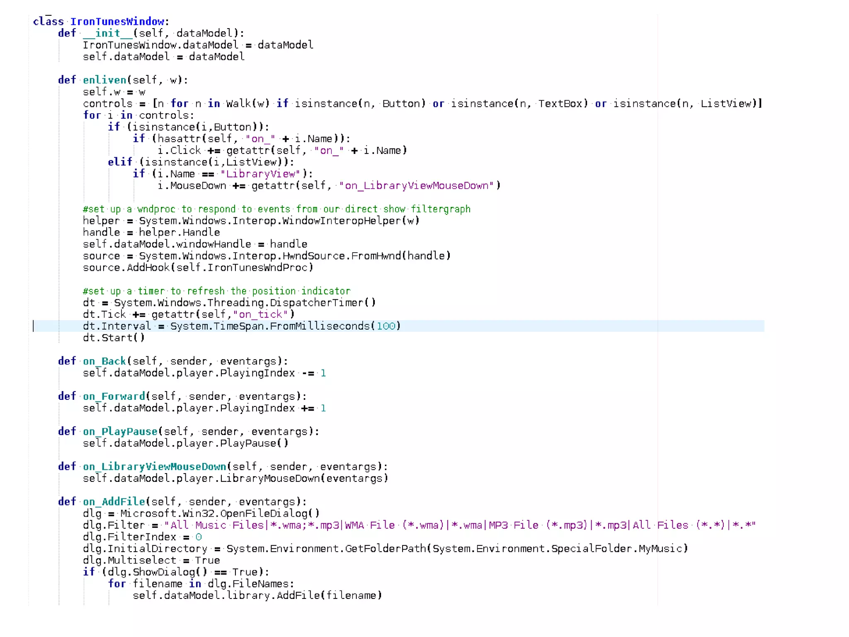Click the wndproc filtergraph comment line

tap(277, 209)
